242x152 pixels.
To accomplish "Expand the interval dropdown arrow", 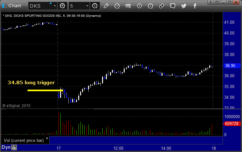I will 87,6.
